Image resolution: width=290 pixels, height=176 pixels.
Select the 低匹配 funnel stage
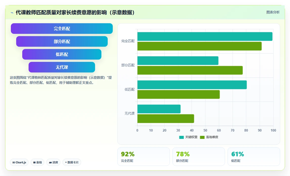62,54
